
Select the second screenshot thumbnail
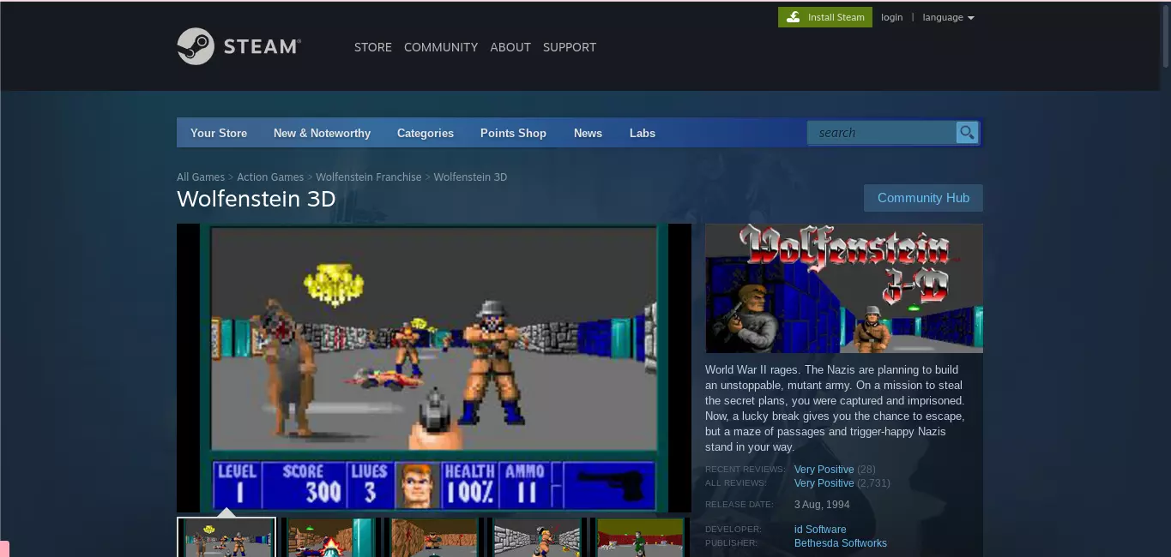click(329, 537)
